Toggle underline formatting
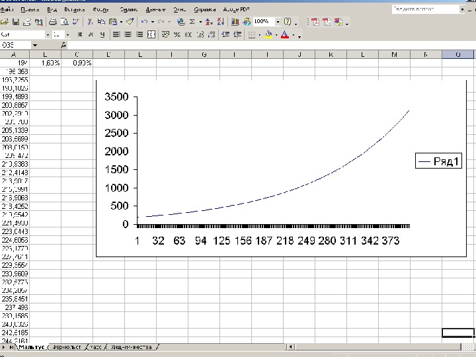Screen dimensions: 476x357 pyautogui.click(x=102, y=34)
